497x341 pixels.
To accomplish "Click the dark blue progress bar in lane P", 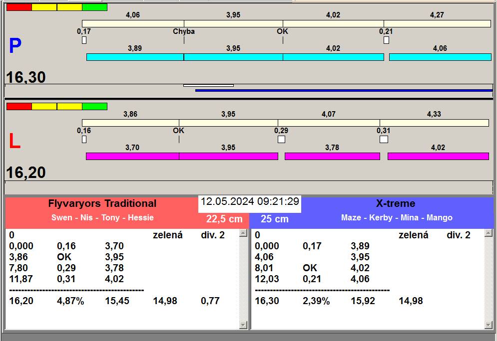I will coord(344,91).
